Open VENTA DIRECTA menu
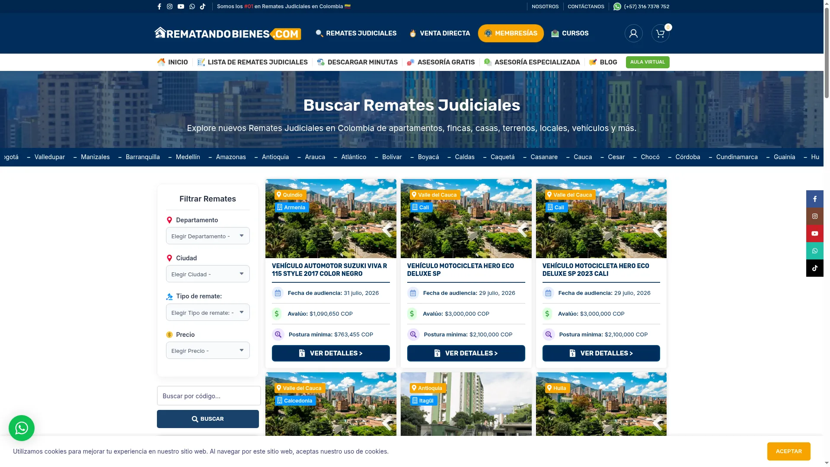This screenshot has height=467, width=830. point(440,33)
